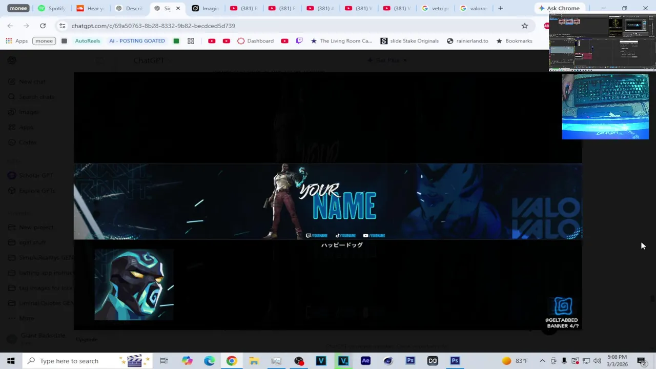The width and height of the screenshot is (656, 369).
Task: Close the active ChatGPT tab
Action: pyautogui.click(x=178, y=8)
